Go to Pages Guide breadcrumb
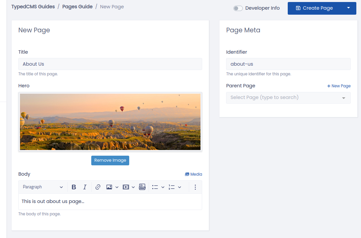Image resolution: width=361 pixels, height=238 pixels. [77, 7]
